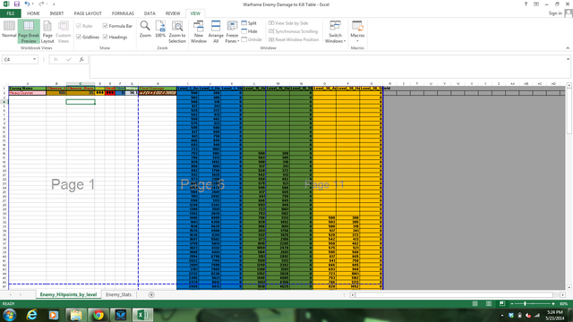Screen dimensions: 573x322
Task: Select the Enemy_Hitpoints_by_level sheet tab
Action: pyautogui.click(x=68, y=294)
